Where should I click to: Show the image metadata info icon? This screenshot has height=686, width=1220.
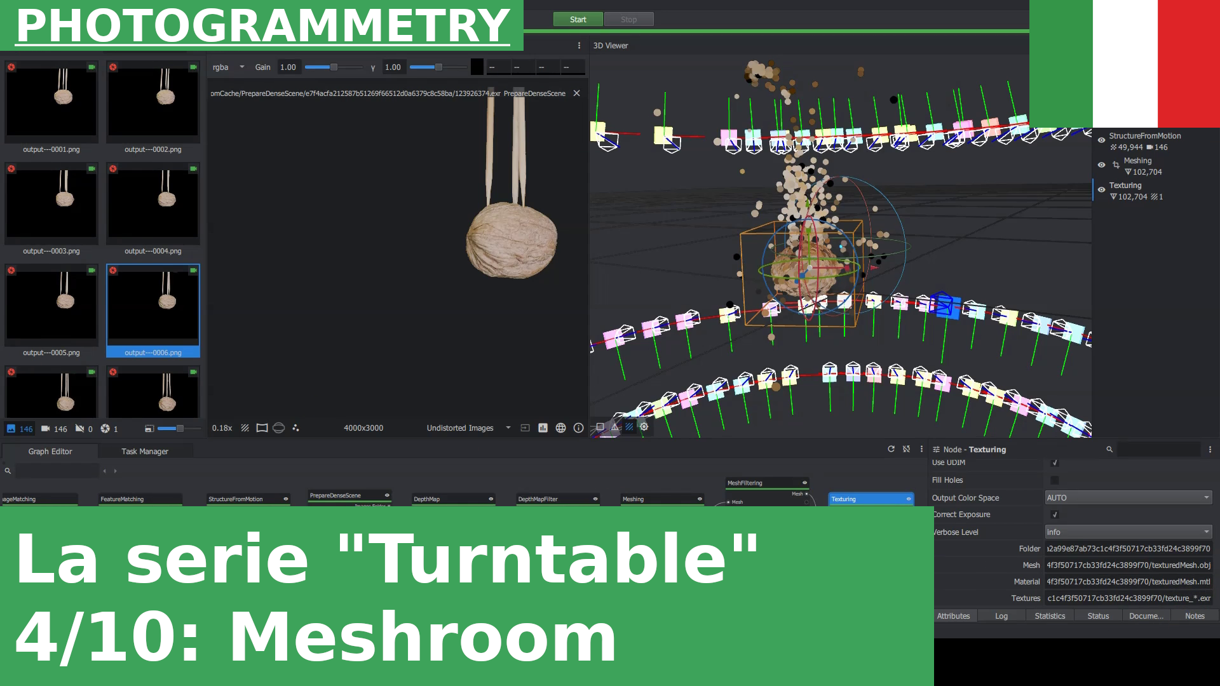coord(578,428)
